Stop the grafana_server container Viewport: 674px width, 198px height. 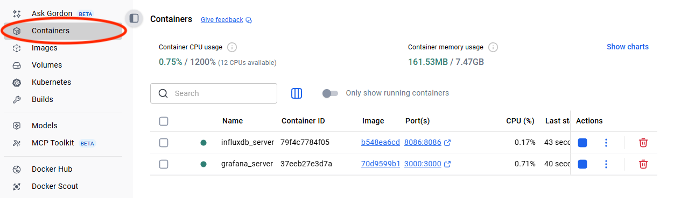[x=582, y=164]
